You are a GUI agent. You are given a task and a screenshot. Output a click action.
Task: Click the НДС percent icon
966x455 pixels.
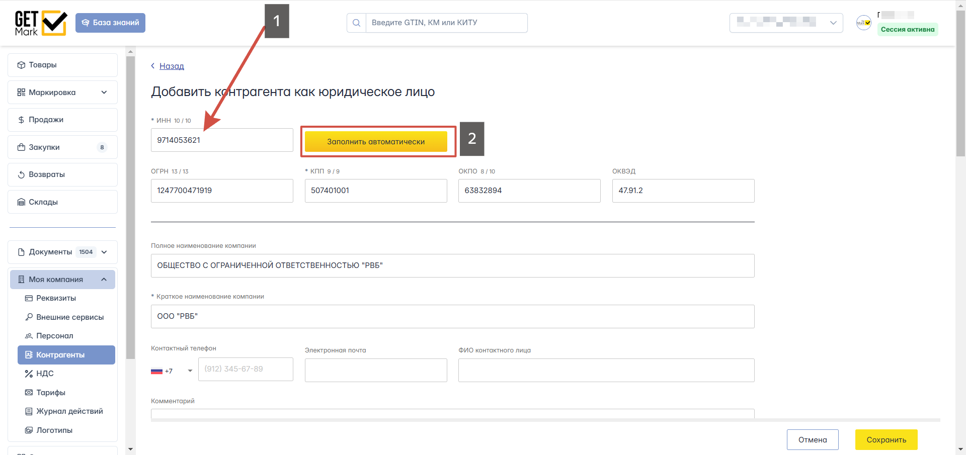pos(29,374)
